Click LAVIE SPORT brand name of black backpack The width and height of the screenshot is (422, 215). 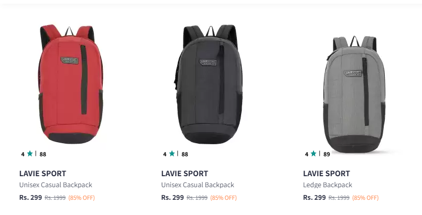coord(185,174)
